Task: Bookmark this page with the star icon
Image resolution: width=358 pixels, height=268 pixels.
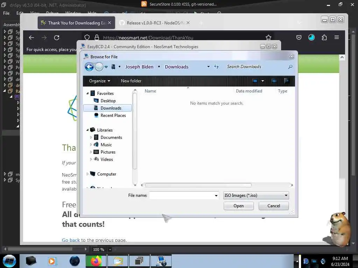Action: click(x=268, y=37)
